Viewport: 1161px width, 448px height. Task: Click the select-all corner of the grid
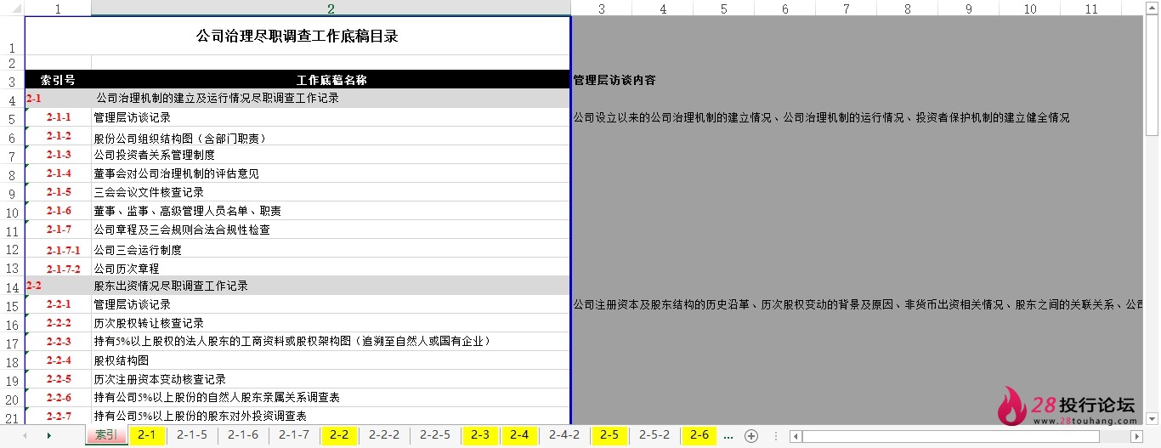(12, 8)
